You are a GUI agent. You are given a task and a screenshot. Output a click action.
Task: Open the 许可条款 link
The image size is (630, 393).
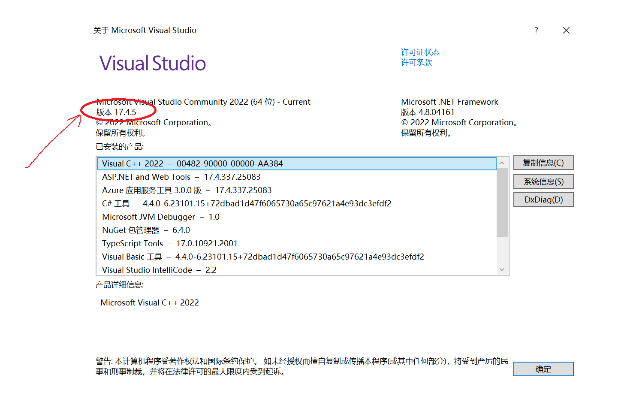click(x=416, y=62)
